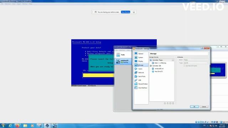
Task: Open the USB settings category
Action: 141,80
